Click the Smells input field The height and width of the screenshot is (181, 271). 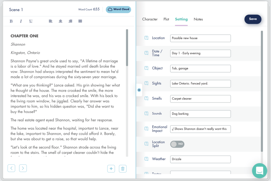(x=200, y=99)
